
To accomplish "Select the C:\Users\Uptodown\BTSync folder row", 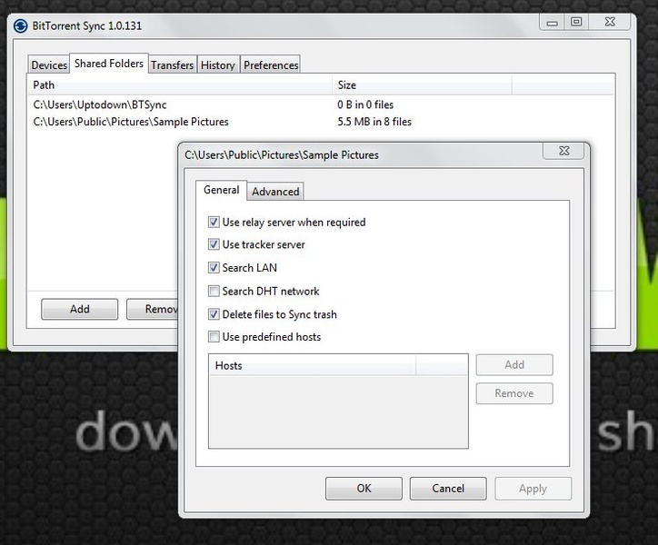I will point(321,104).
